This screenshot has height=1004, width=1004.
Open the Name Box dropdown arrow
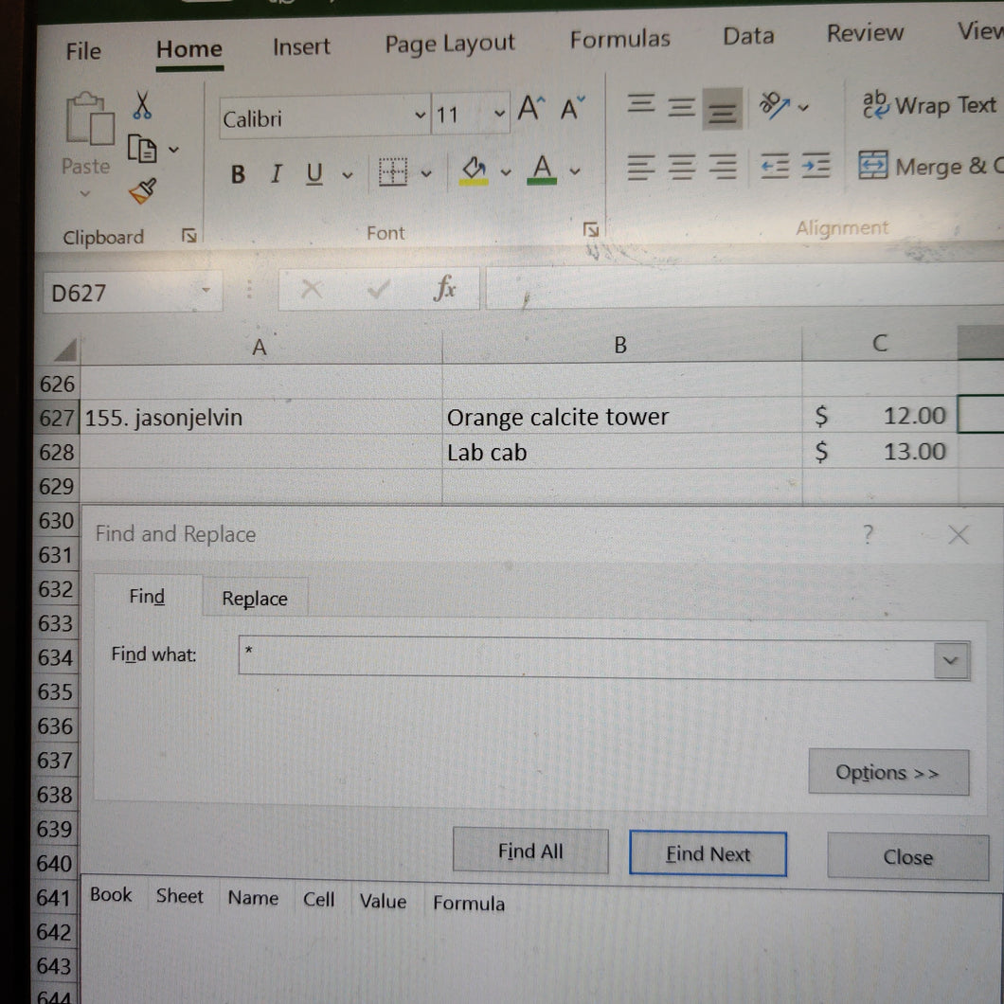[206, 290]
